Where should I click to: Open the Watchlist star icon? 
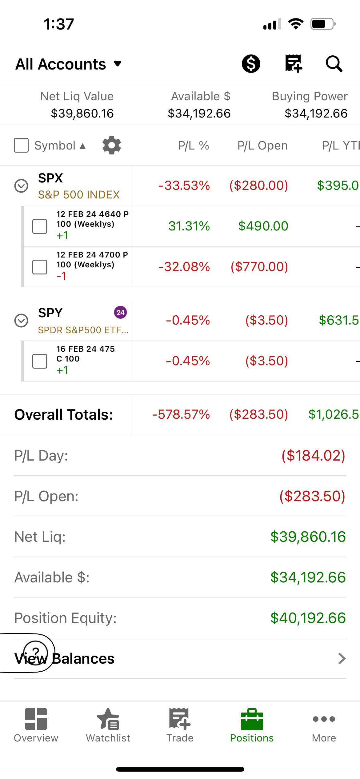[x=108, y=719]
